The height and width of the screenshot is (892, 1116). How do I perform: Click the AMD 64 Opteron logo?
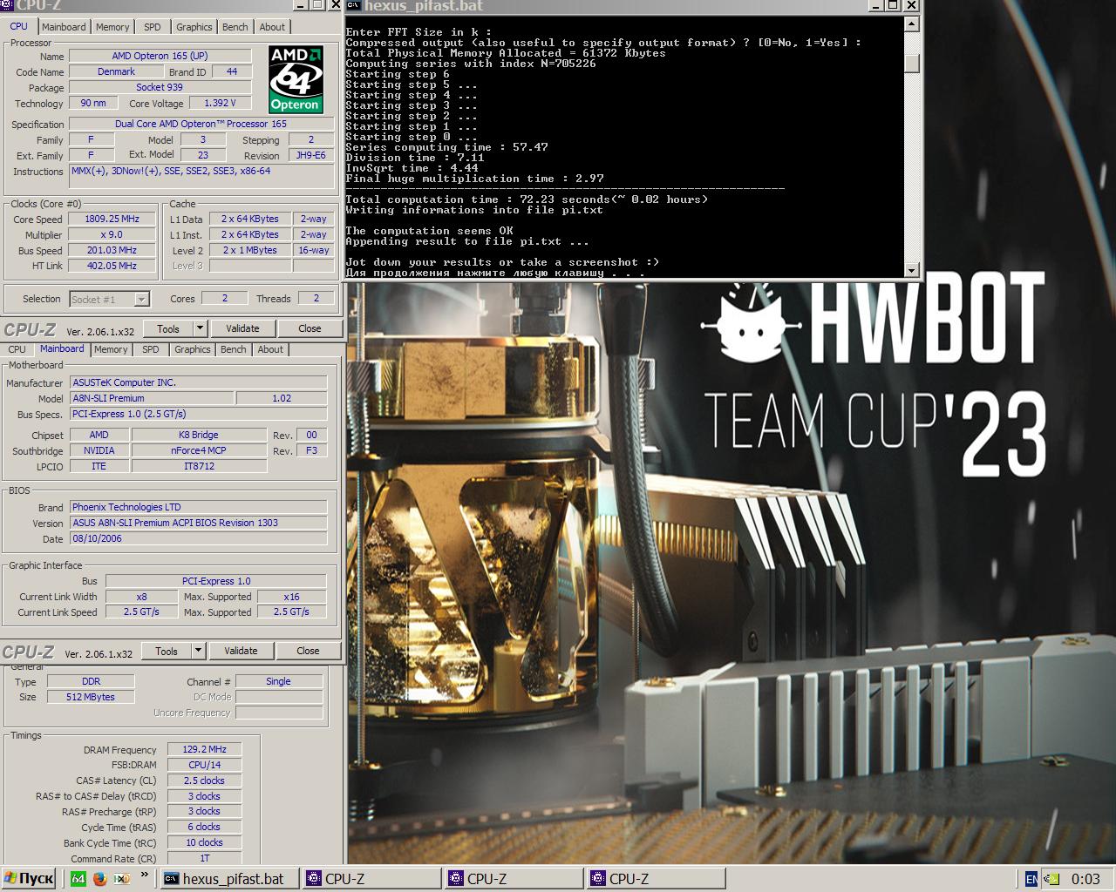296,79
